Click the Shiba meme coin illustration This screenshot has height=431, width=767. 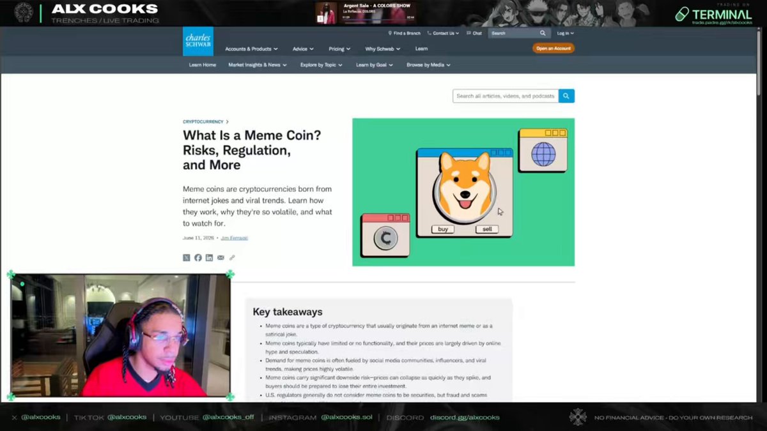[x=463, y=192]
